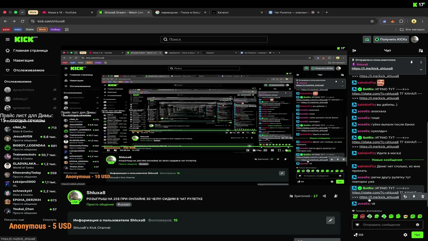Delete the hovered BotRix message
The image size is (428, 241).
(423, 196)
